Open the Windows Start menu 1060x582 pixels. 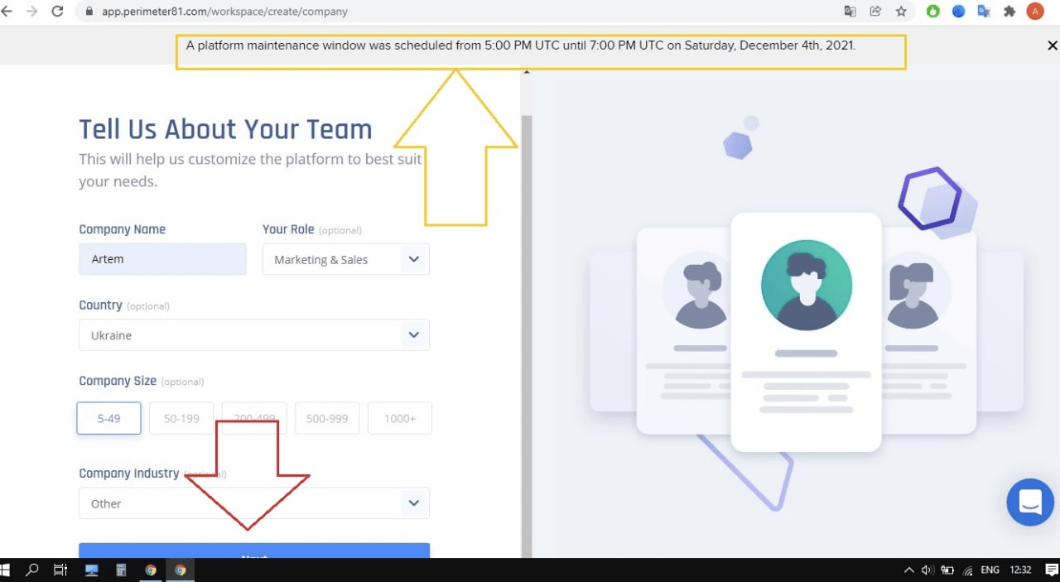click(x=5, y=570)
